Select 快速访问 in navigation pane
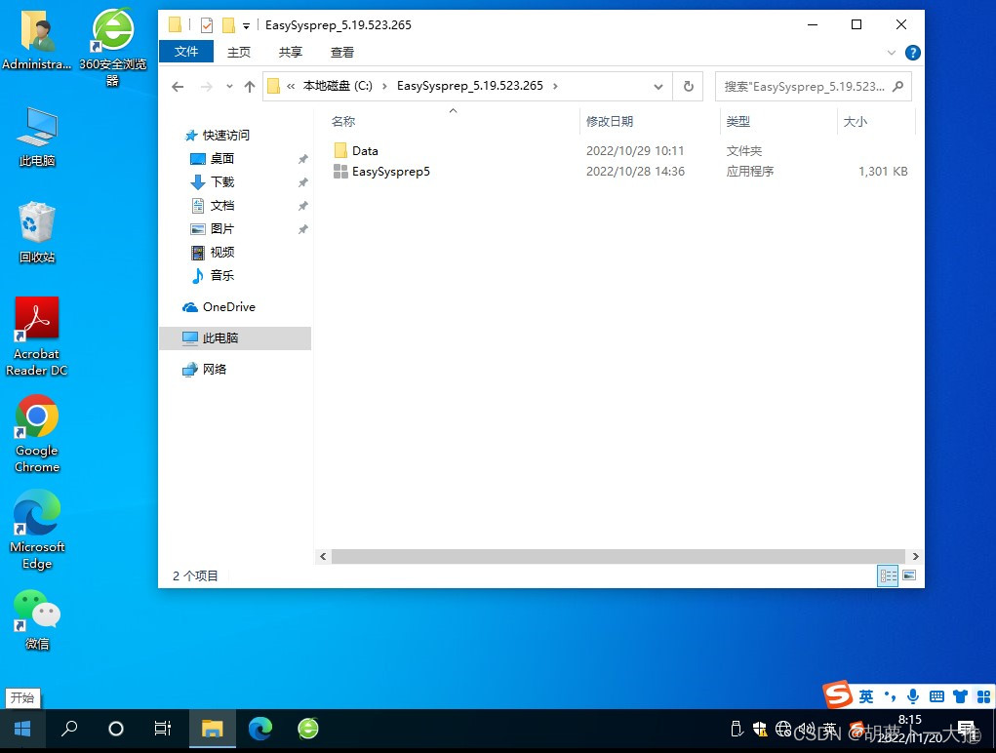The image size is (996, 753). point(225,136)
